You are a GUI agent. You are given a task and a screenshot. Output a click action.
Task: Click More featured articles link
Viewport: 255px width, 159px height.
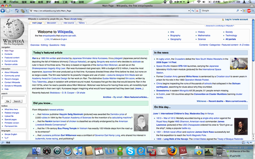coord(136,97)
